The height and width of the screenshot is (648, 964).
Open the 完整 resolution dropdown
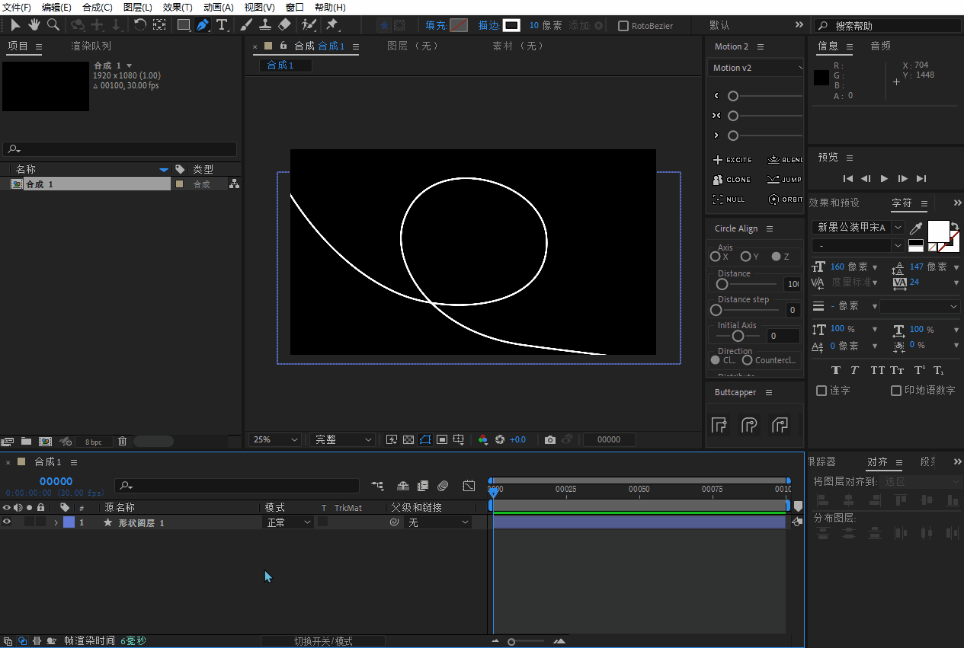(x=342, y=439)
